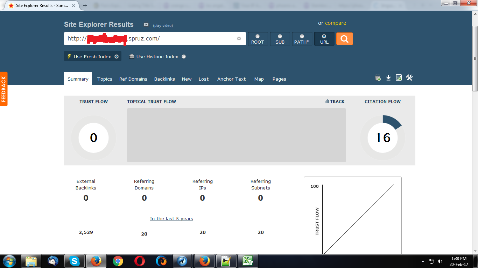Click the (play video) link
Image resolution: width=478 pixels, height=268 pixels.
[163, 25]
